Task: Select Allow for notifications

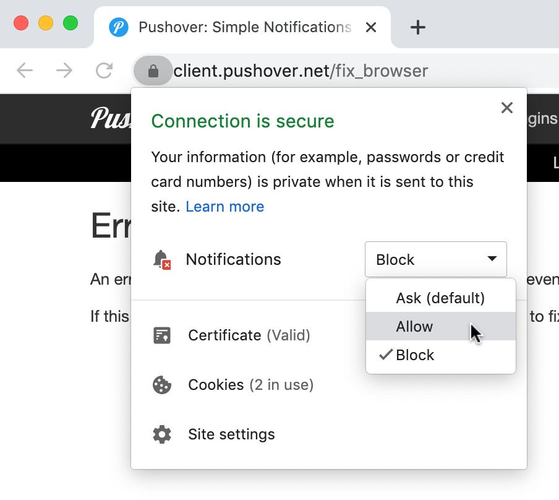Action: (414, 326)
